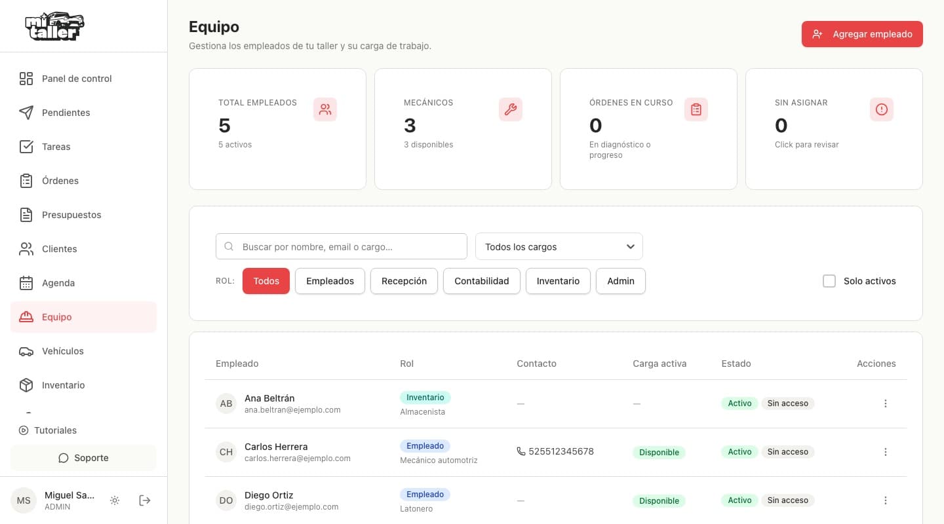Click the Equipo hard hat icon

click(26, 317)
